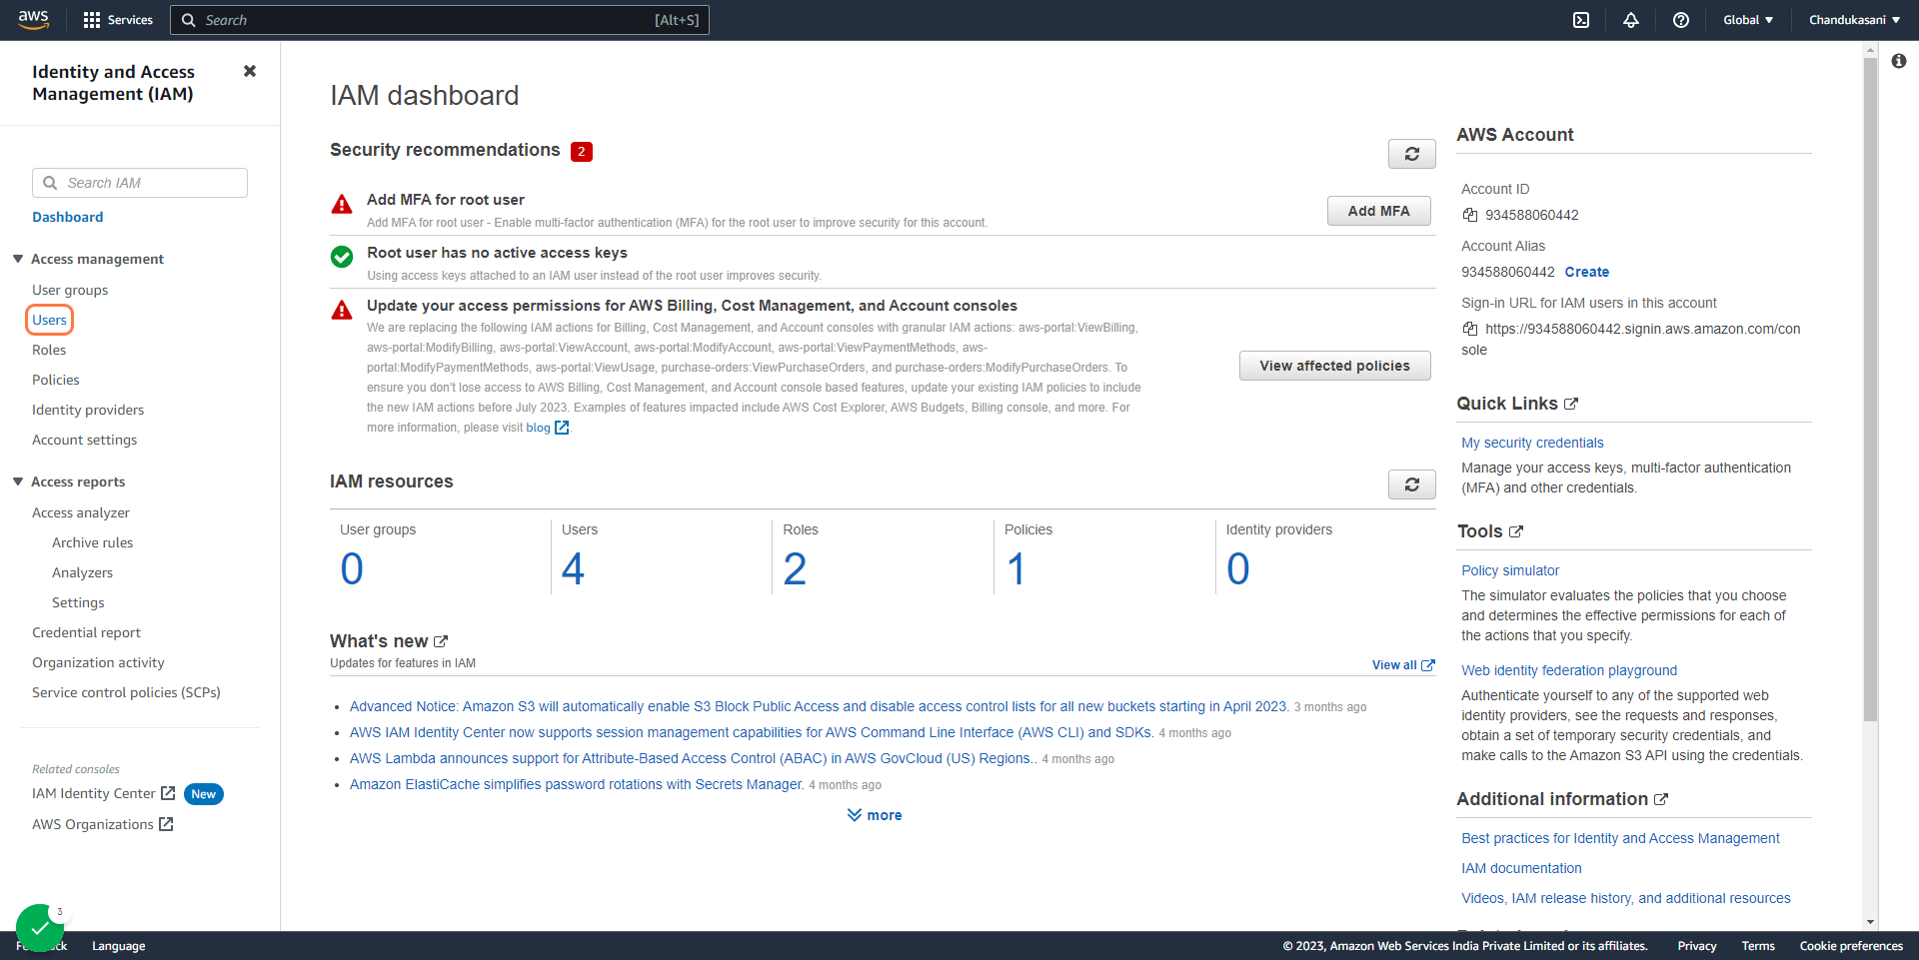Open the info panel icon
Image resolution: width=1919 pixels, height=960 pixels.
[1899, 61]
